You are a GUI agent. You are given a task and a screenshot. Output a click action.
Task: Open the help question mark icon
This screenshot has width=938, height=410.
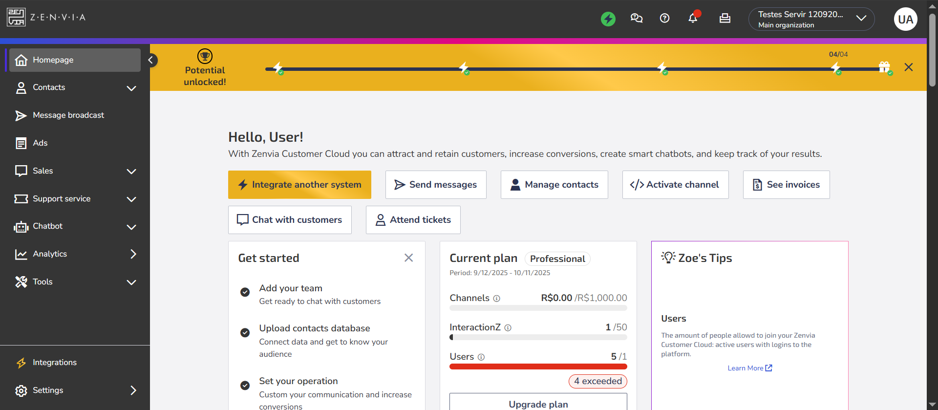point(664,19)
